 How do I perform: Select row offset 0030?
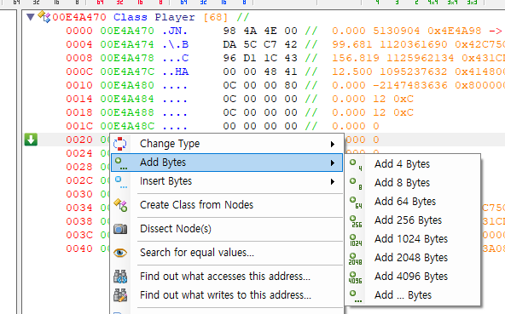[79, 194]
